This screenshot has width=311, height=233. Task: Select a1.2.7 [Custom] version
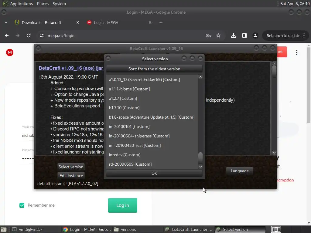pos(152,99)
